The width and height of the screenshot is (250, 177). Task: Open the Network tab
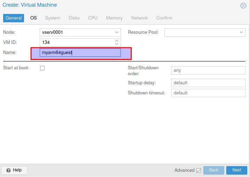(x=139, y=18)
